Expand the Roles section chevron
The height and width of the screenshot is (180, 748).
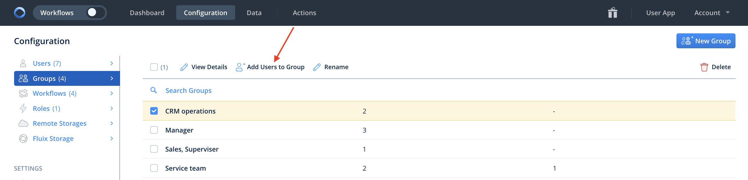click(112, 108)
